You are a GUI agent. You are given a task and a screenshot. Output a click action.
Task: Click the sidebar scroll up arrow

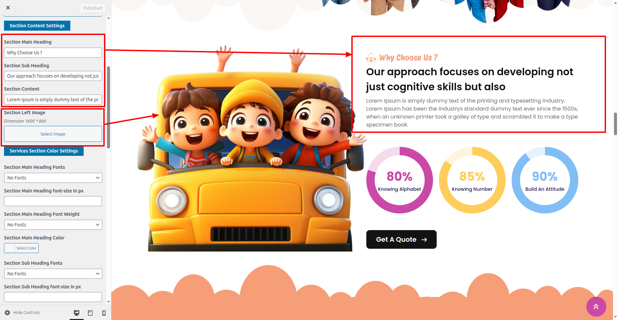108,18
